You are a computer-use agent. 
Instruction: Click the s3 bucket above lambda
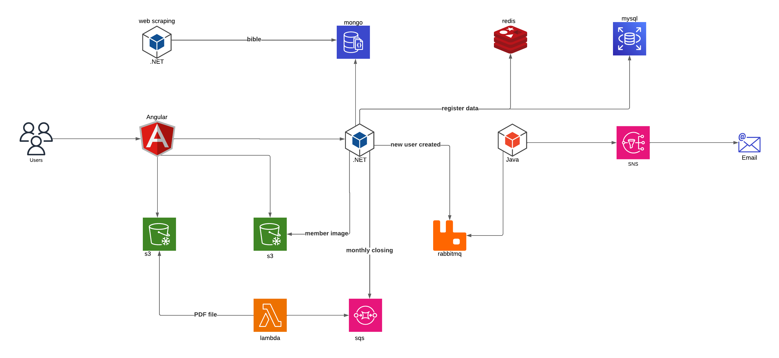point(159,234)
